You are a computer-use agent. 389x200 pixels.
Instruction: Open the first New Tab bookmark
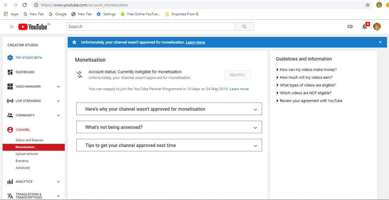pos(33,14)
